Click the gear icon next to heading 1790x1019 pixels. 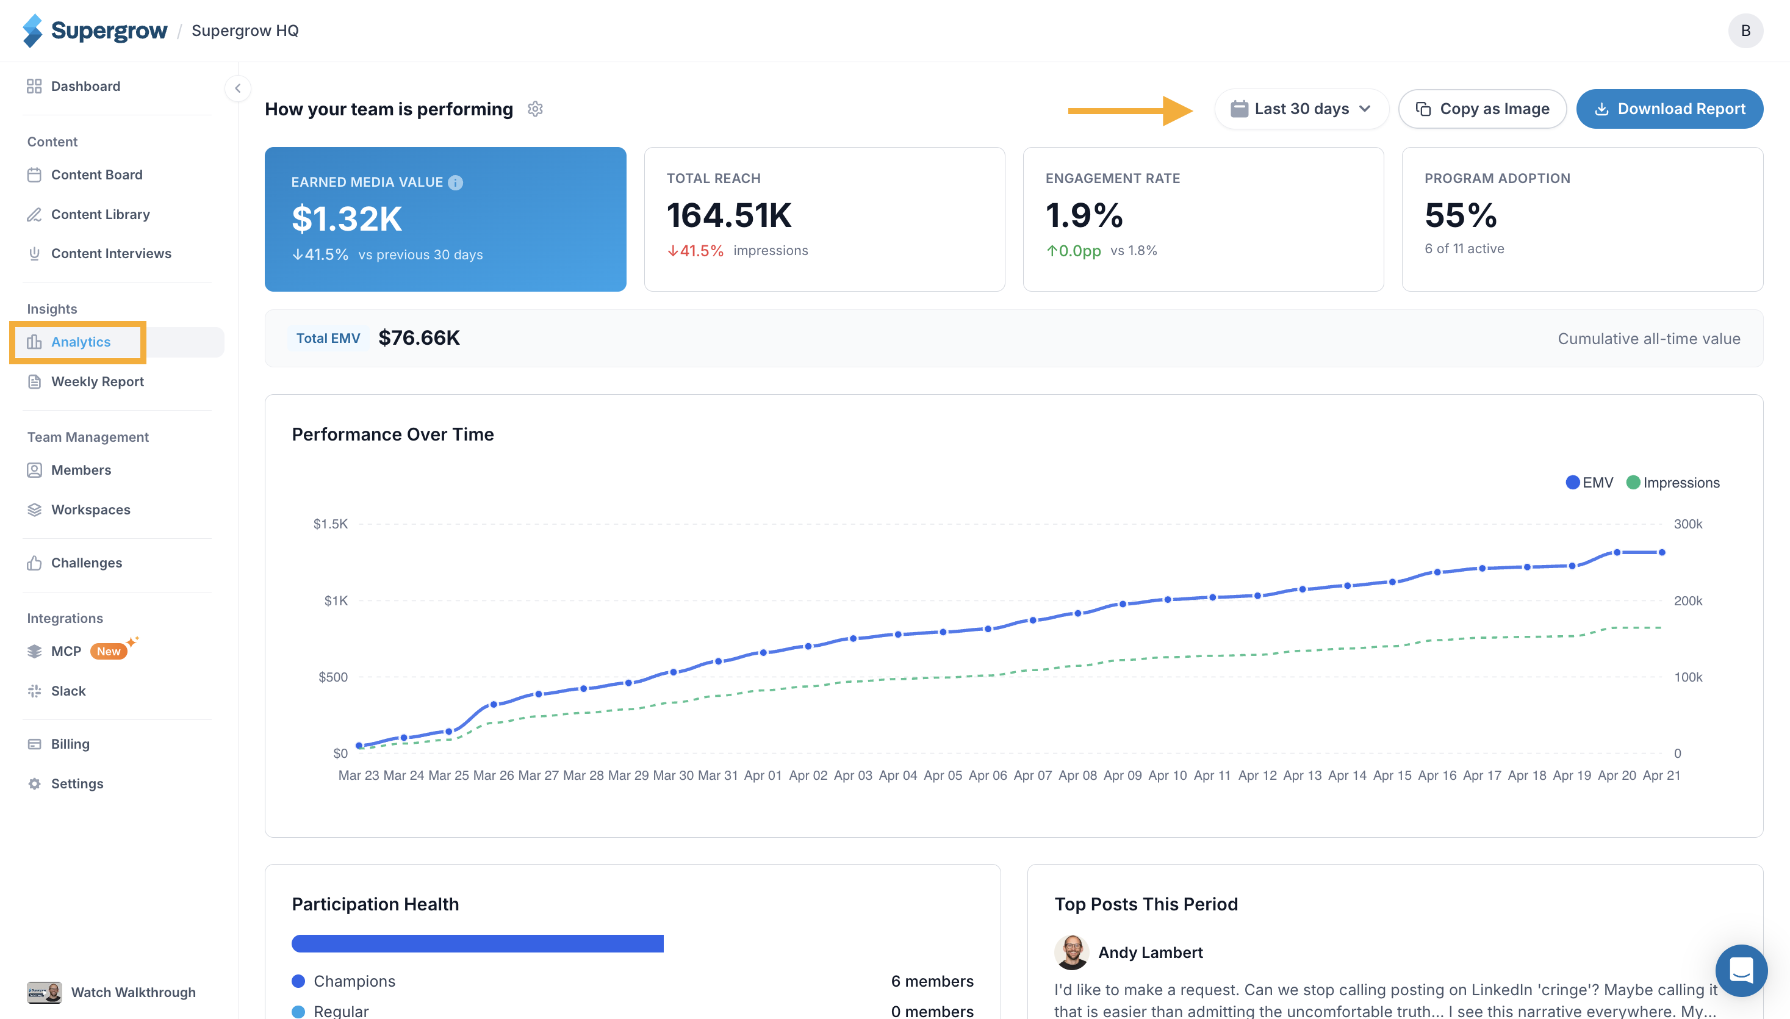click(535, 109)
